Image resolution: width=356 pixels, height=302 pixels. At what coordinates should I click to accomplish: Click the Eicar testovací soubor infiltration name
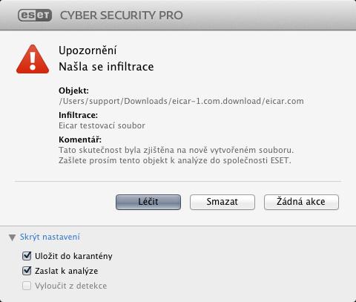point(102,125)
